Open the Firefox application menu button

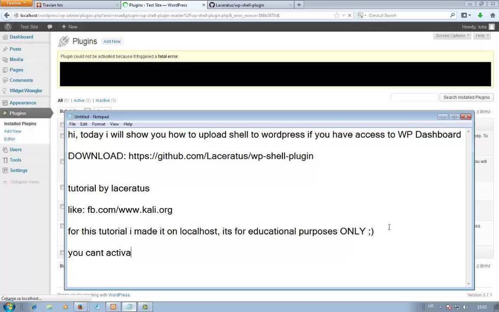(x=16, y=3)
